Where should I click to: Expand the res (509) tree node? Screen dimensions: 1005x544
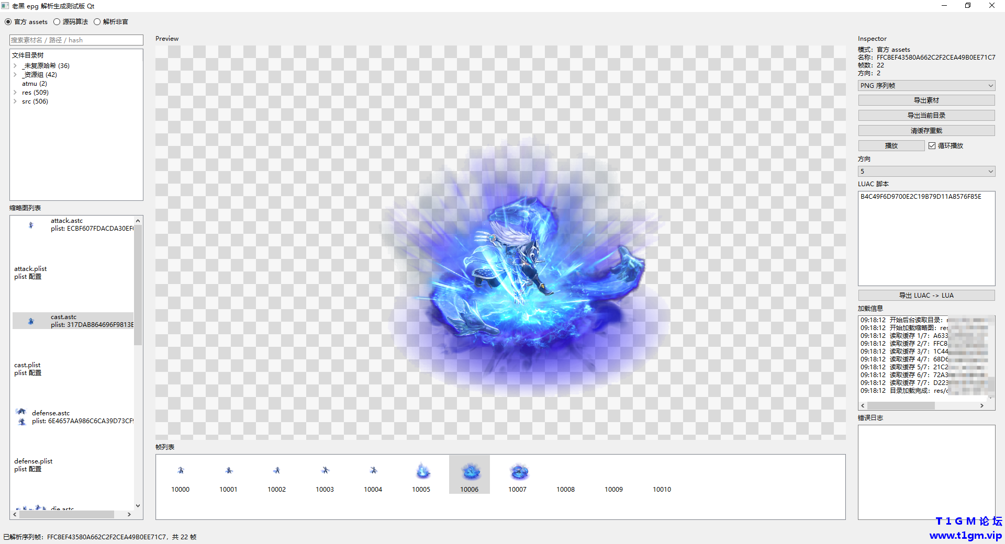coord(15,93)
